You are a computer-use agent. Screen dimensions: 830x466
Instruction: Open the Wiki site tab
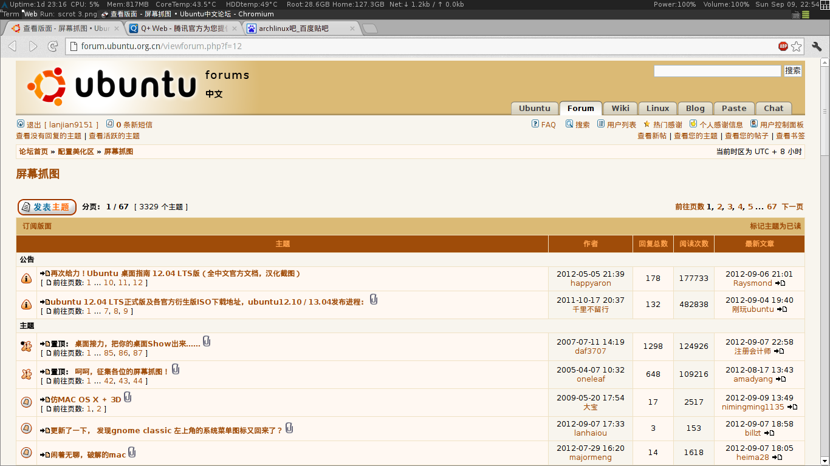pos(620,109)
